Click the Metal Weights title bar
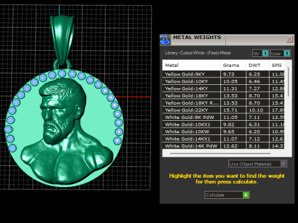The image size is (298, 223). coord(228,40)
